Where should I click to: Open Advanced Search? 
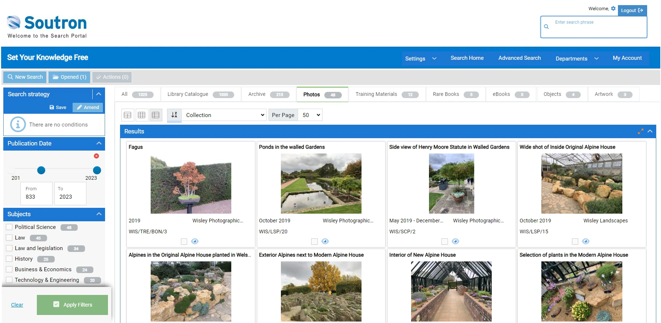point(519,58)
